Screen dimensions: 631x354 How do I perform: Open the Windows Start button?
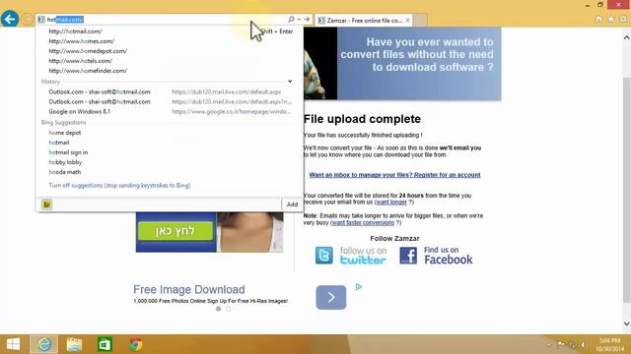pyautogui.click(x=13, y=344)
